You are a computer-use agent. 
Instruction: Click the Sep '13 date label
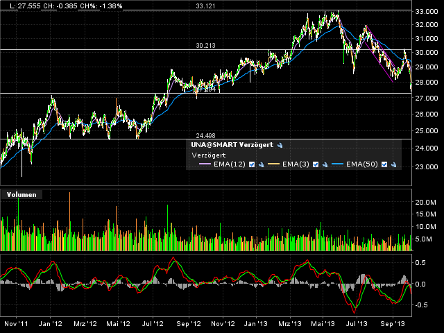(393, 324)
